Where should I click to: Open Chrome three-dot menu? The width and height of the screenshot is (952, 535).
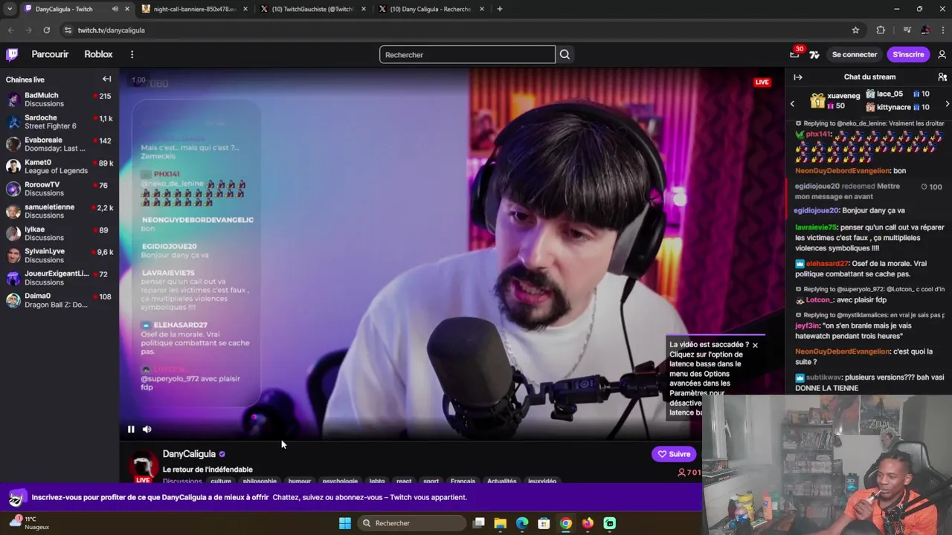(x=944, y=30)
